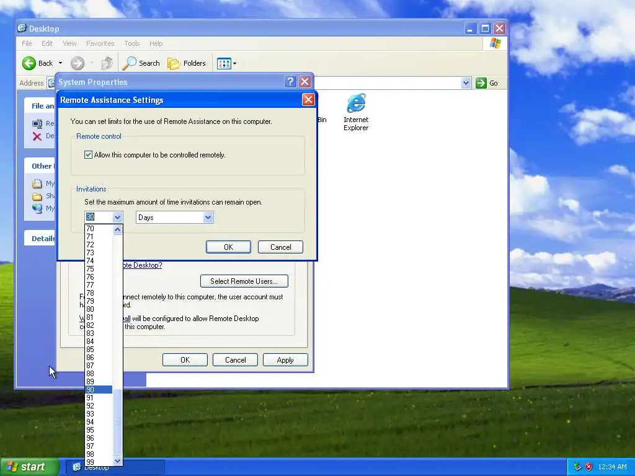Click the help question mark in System Properties
Viewport: 635px width, 476px height.
click(290, 82)
